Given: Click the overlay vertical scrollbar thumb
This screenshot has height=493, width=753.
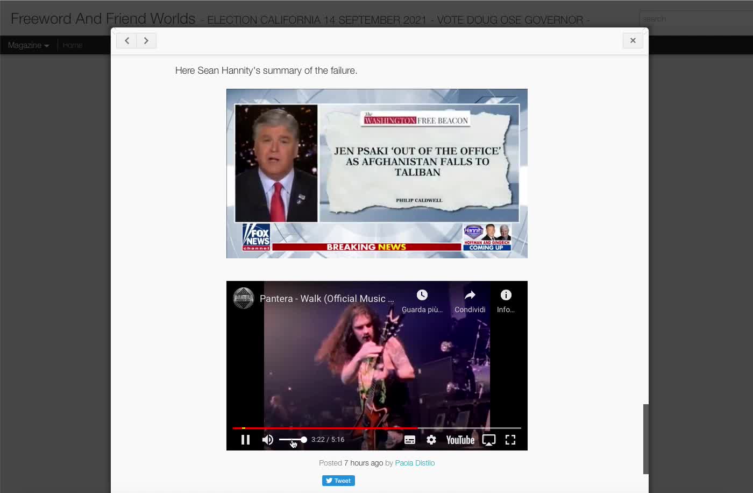Looking at the screenshot, I should click(646, 439).
